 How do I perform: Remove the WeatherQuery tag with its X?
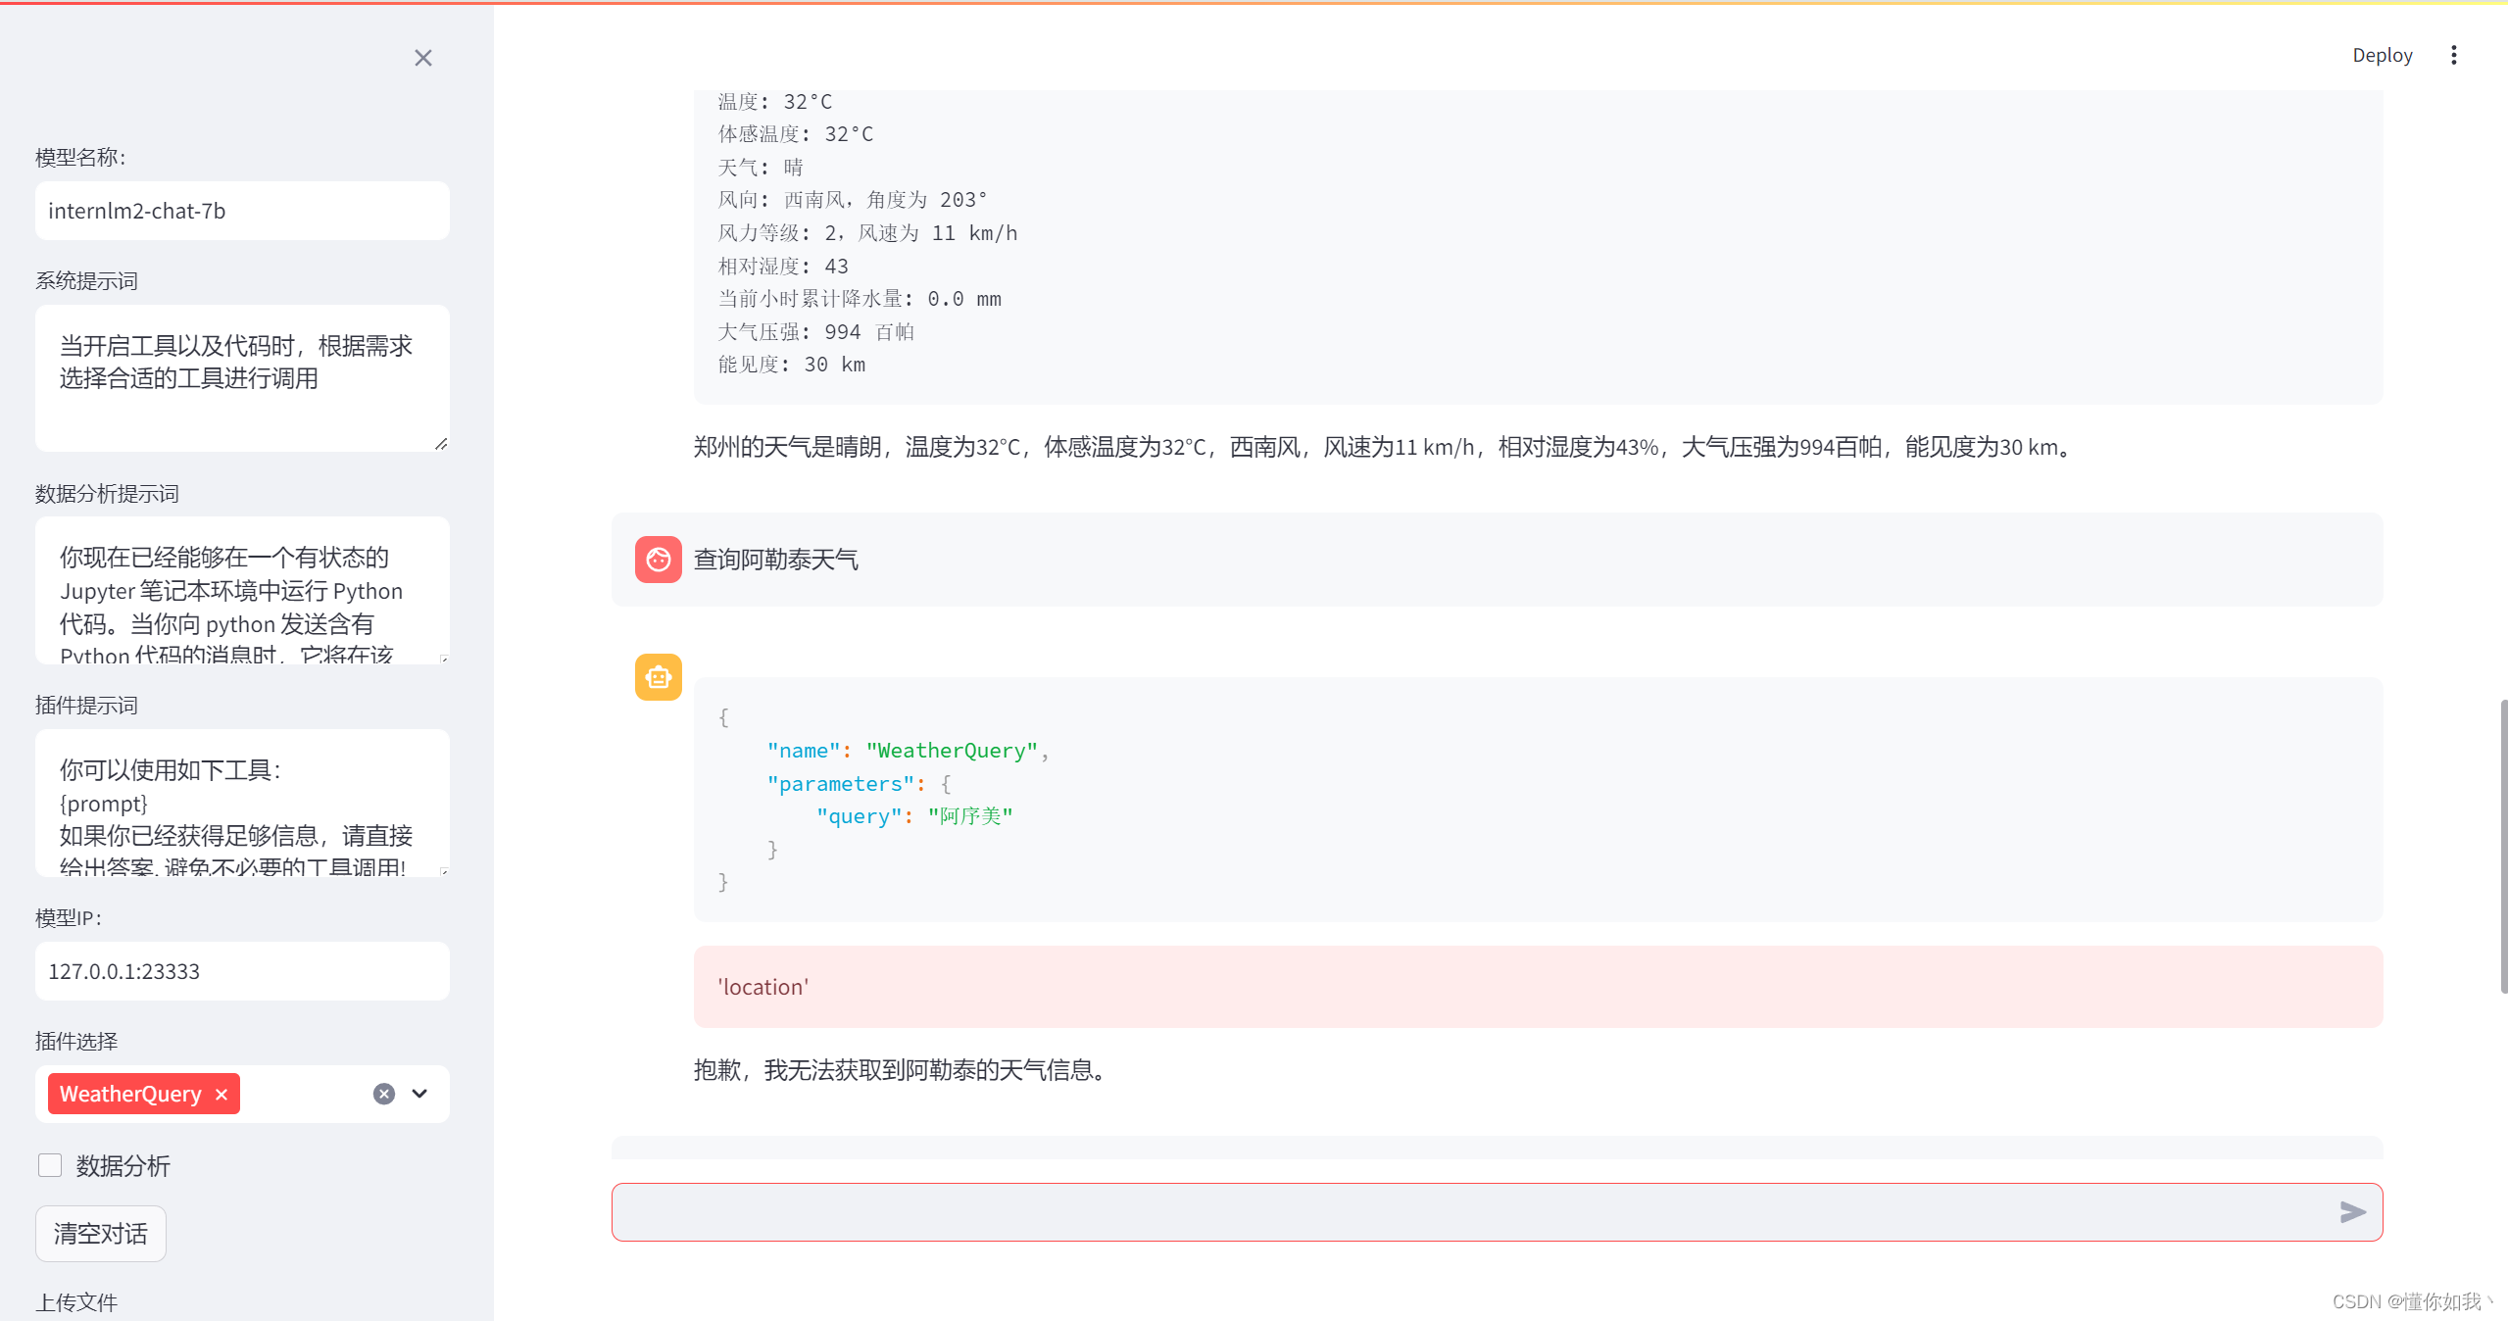(x=221, y=1095)
